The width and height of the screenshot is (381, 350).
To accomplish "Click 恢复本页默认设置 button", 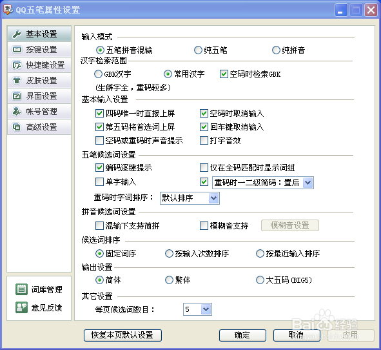I will click(122, 335).
